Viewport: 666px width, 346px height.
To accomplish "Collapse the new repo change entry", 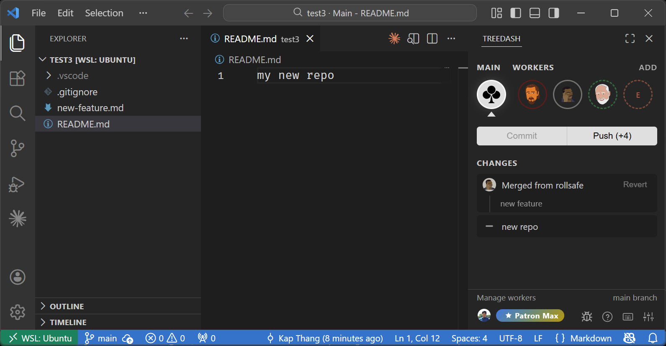I will click(489, 226).
